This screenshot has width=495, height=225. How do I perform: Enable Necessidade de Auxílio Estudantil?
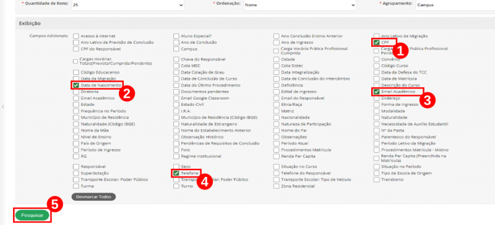pyautogui.click(x=376, y=124)
